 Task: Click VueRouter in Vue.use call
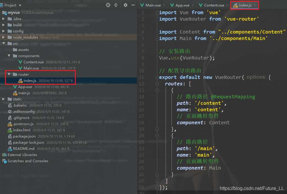click(196, 58)
